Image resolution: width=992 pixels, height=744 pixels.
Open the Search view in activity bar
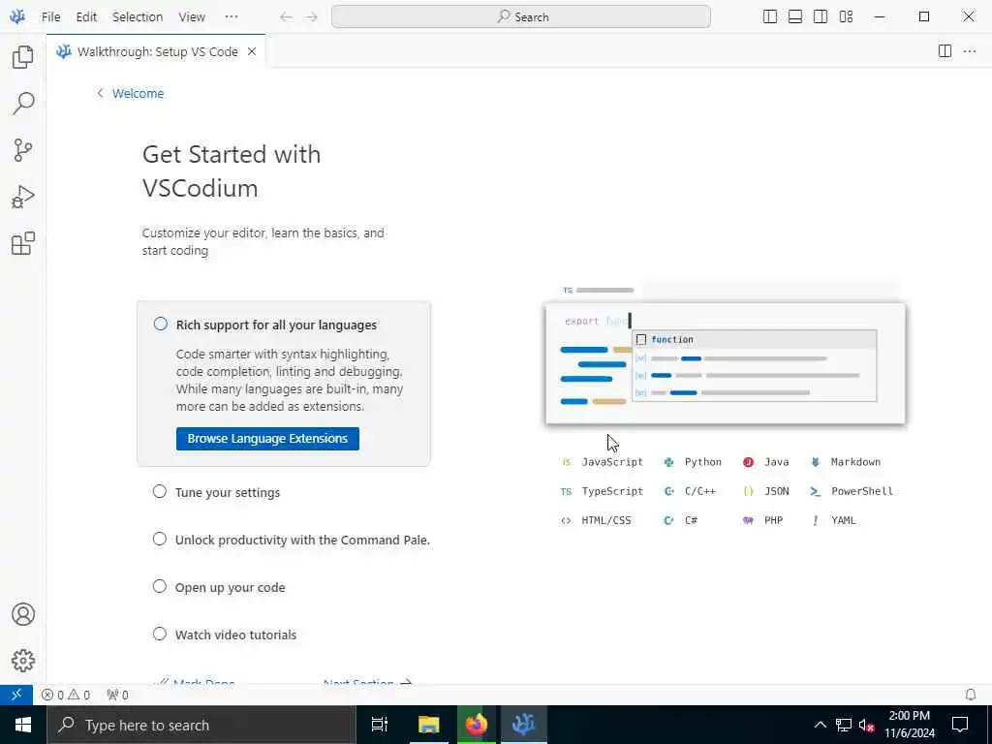pos(23,103)
